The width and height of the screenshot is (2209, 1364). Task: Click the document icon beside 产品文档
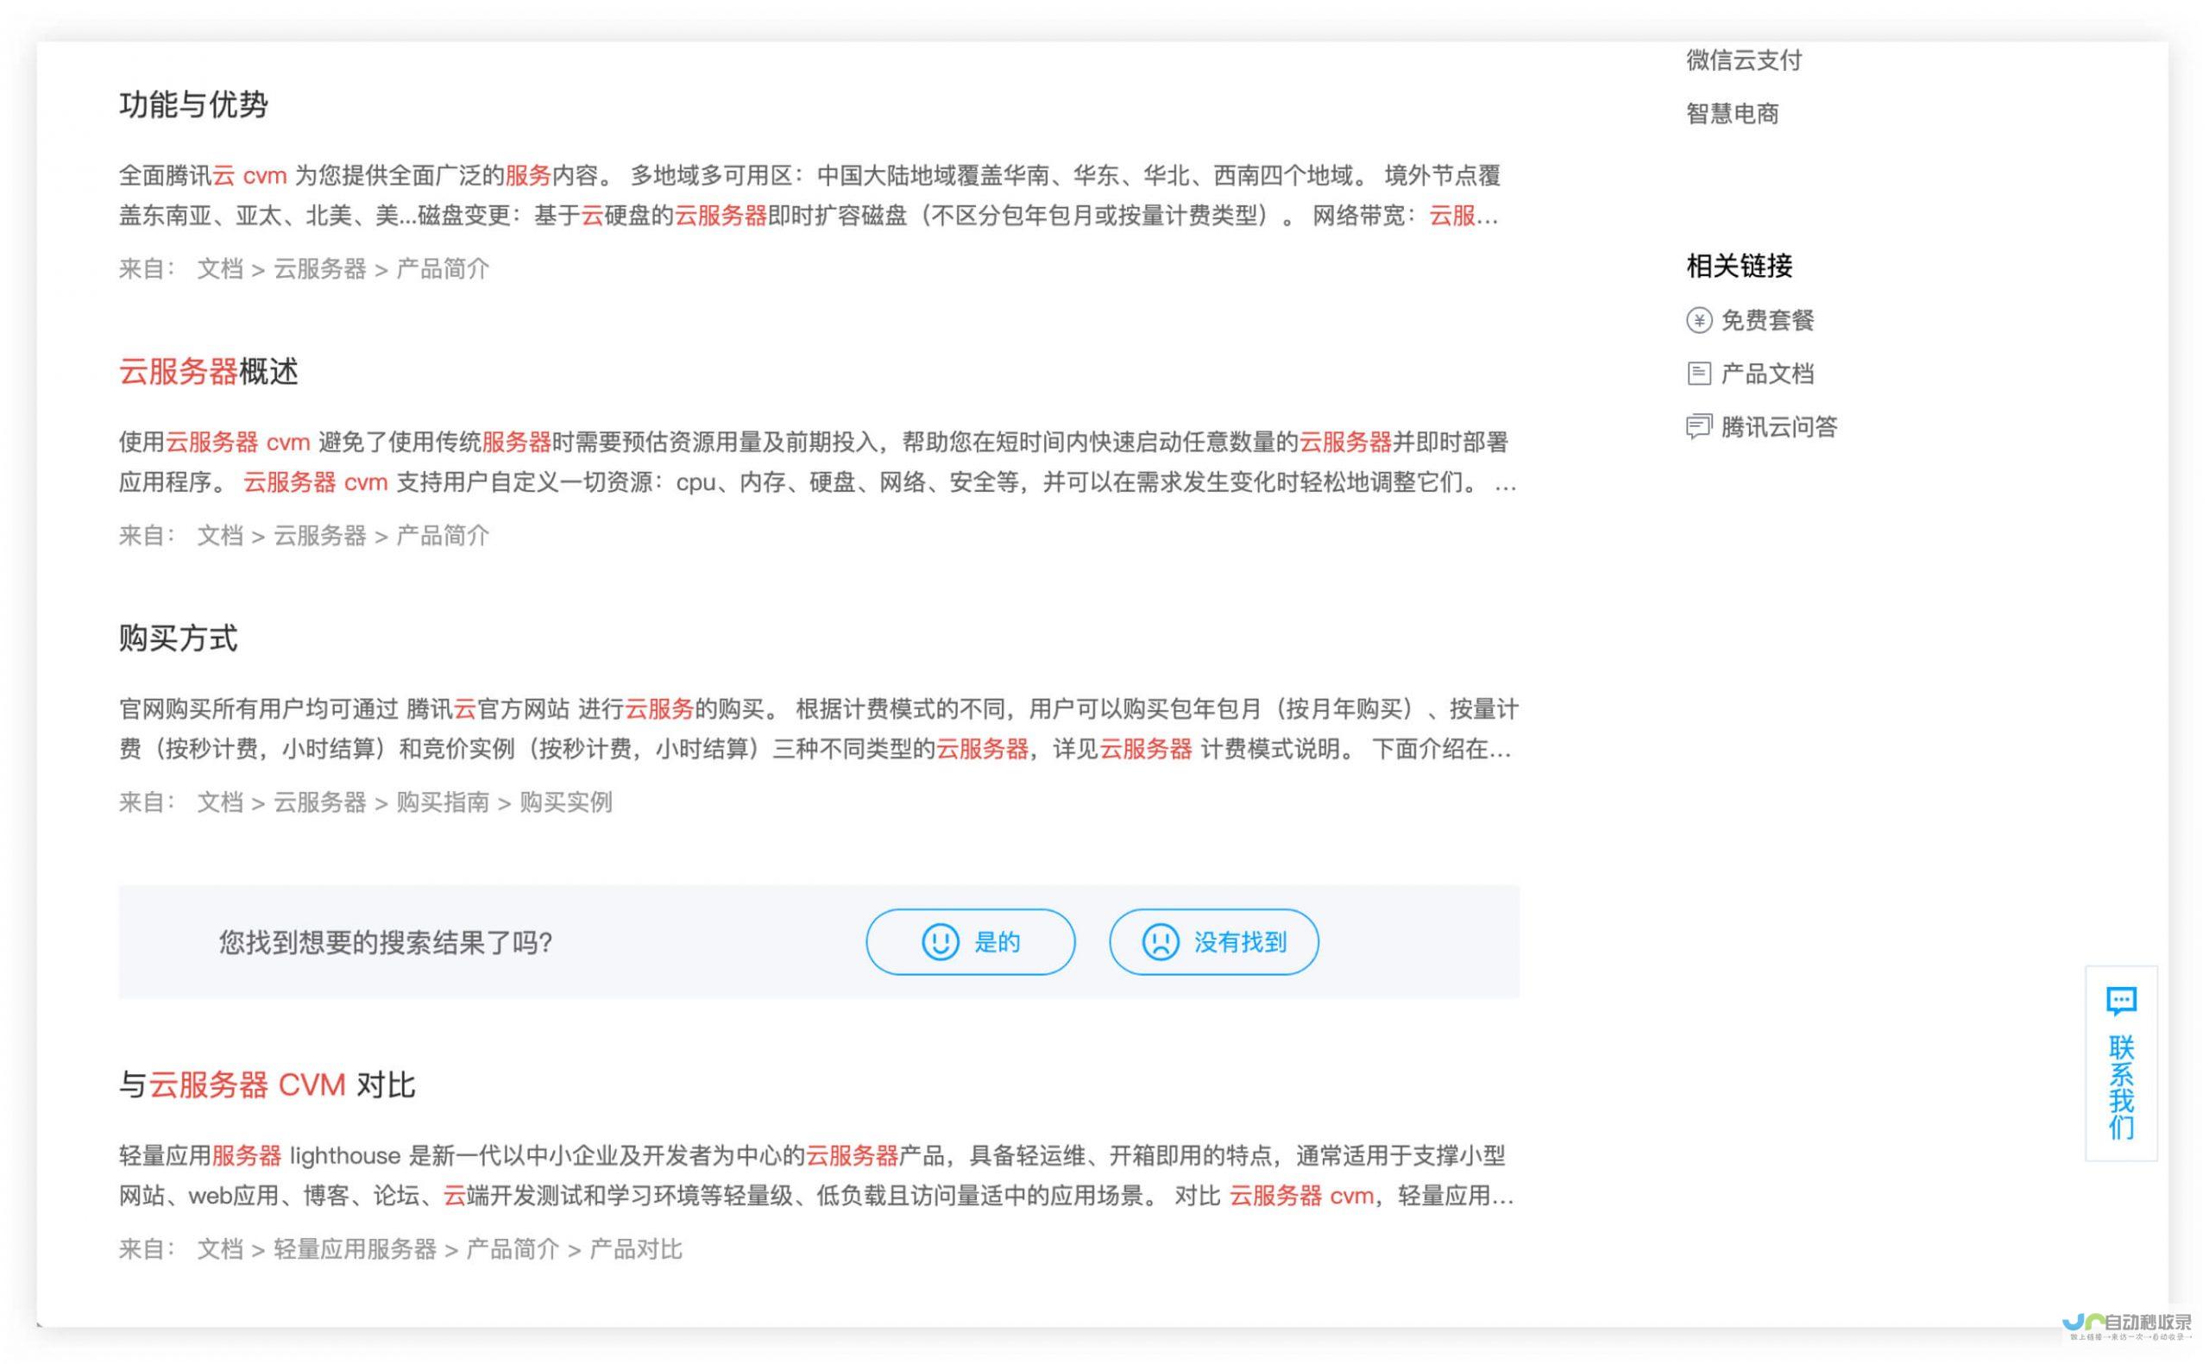(x=1698, y=374)
